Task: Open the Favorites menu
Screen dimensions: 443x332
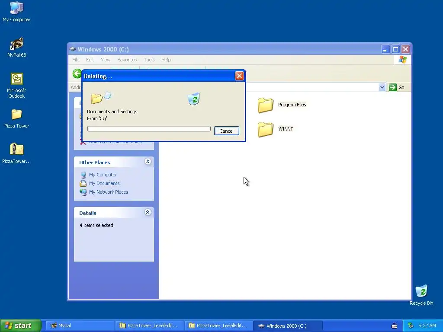Action: [x=127, y=60]
